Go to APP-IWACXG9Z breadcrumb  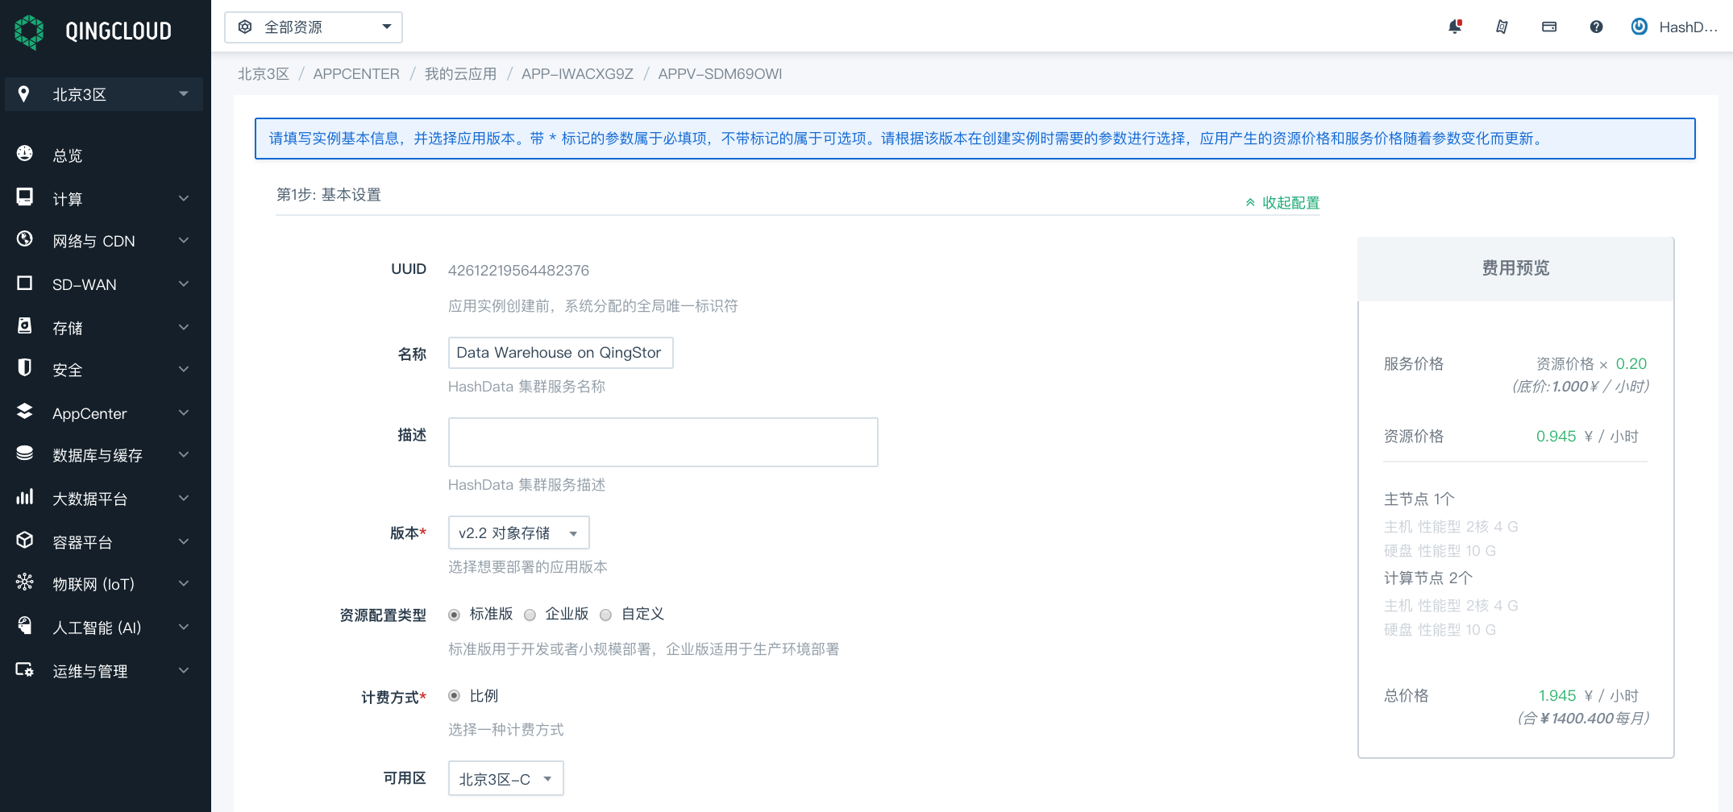[577, 74]
